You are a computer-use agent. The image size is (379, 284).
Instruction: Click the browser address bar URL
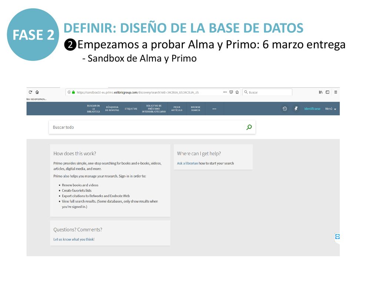(x=138, y=92)
